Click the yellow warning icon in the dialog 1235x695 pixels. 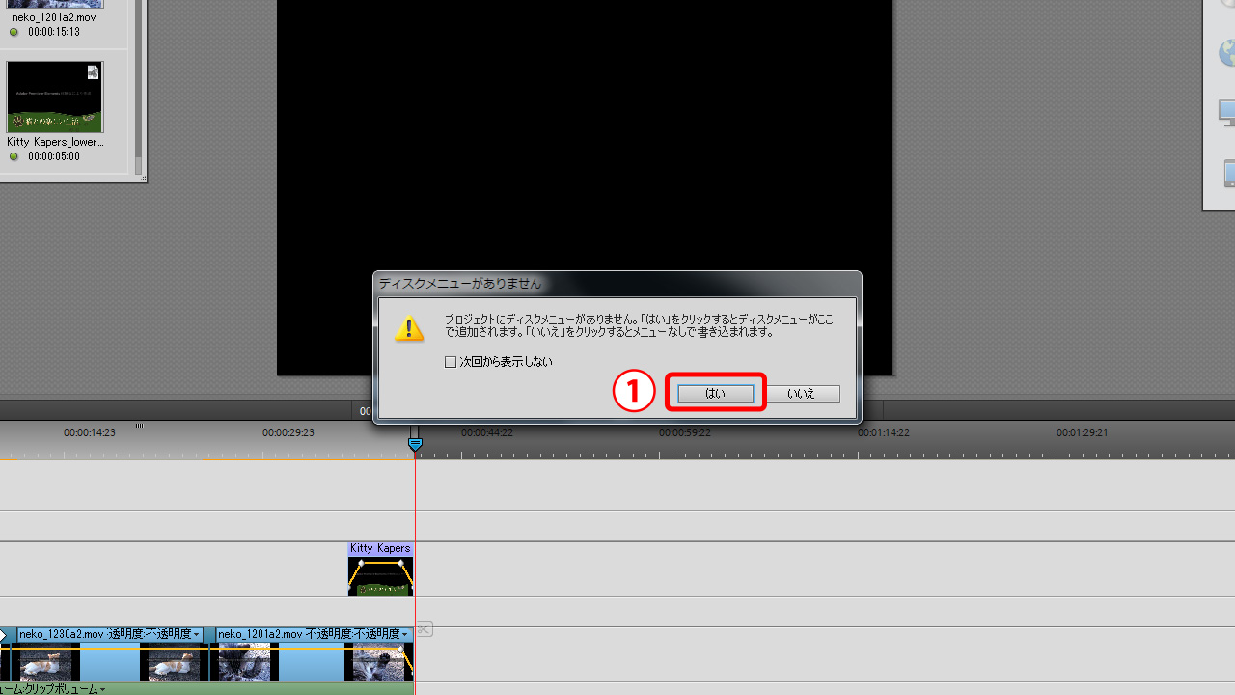[409, 328]
